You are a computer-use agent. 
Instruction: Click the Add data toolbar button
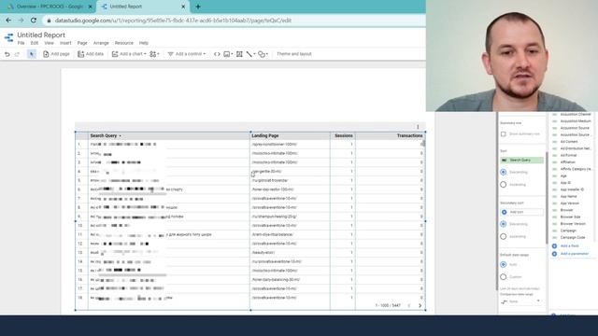tap(91, 54)
